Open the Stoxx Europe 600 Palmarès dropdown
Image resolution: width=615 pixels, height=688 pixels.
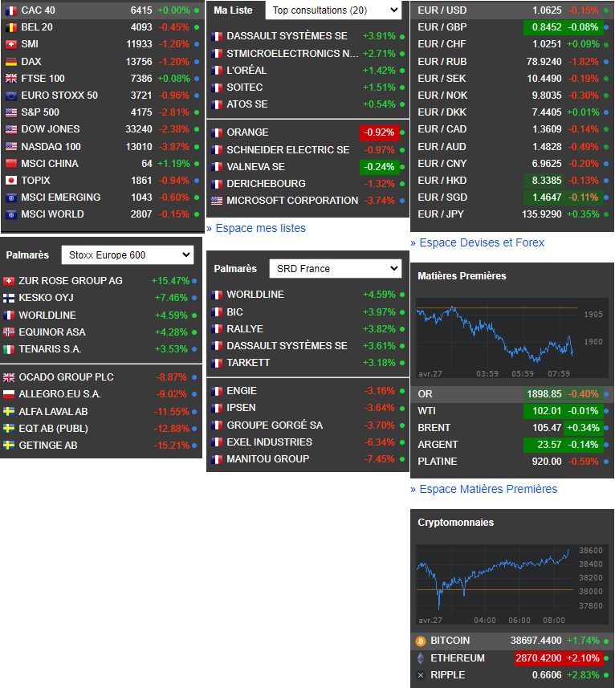[128, 255]
